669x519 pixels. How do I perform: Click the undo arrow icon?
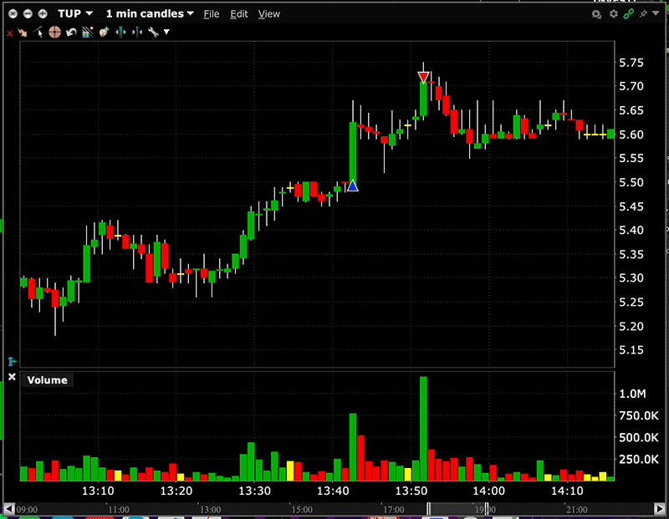click(71, 32)
